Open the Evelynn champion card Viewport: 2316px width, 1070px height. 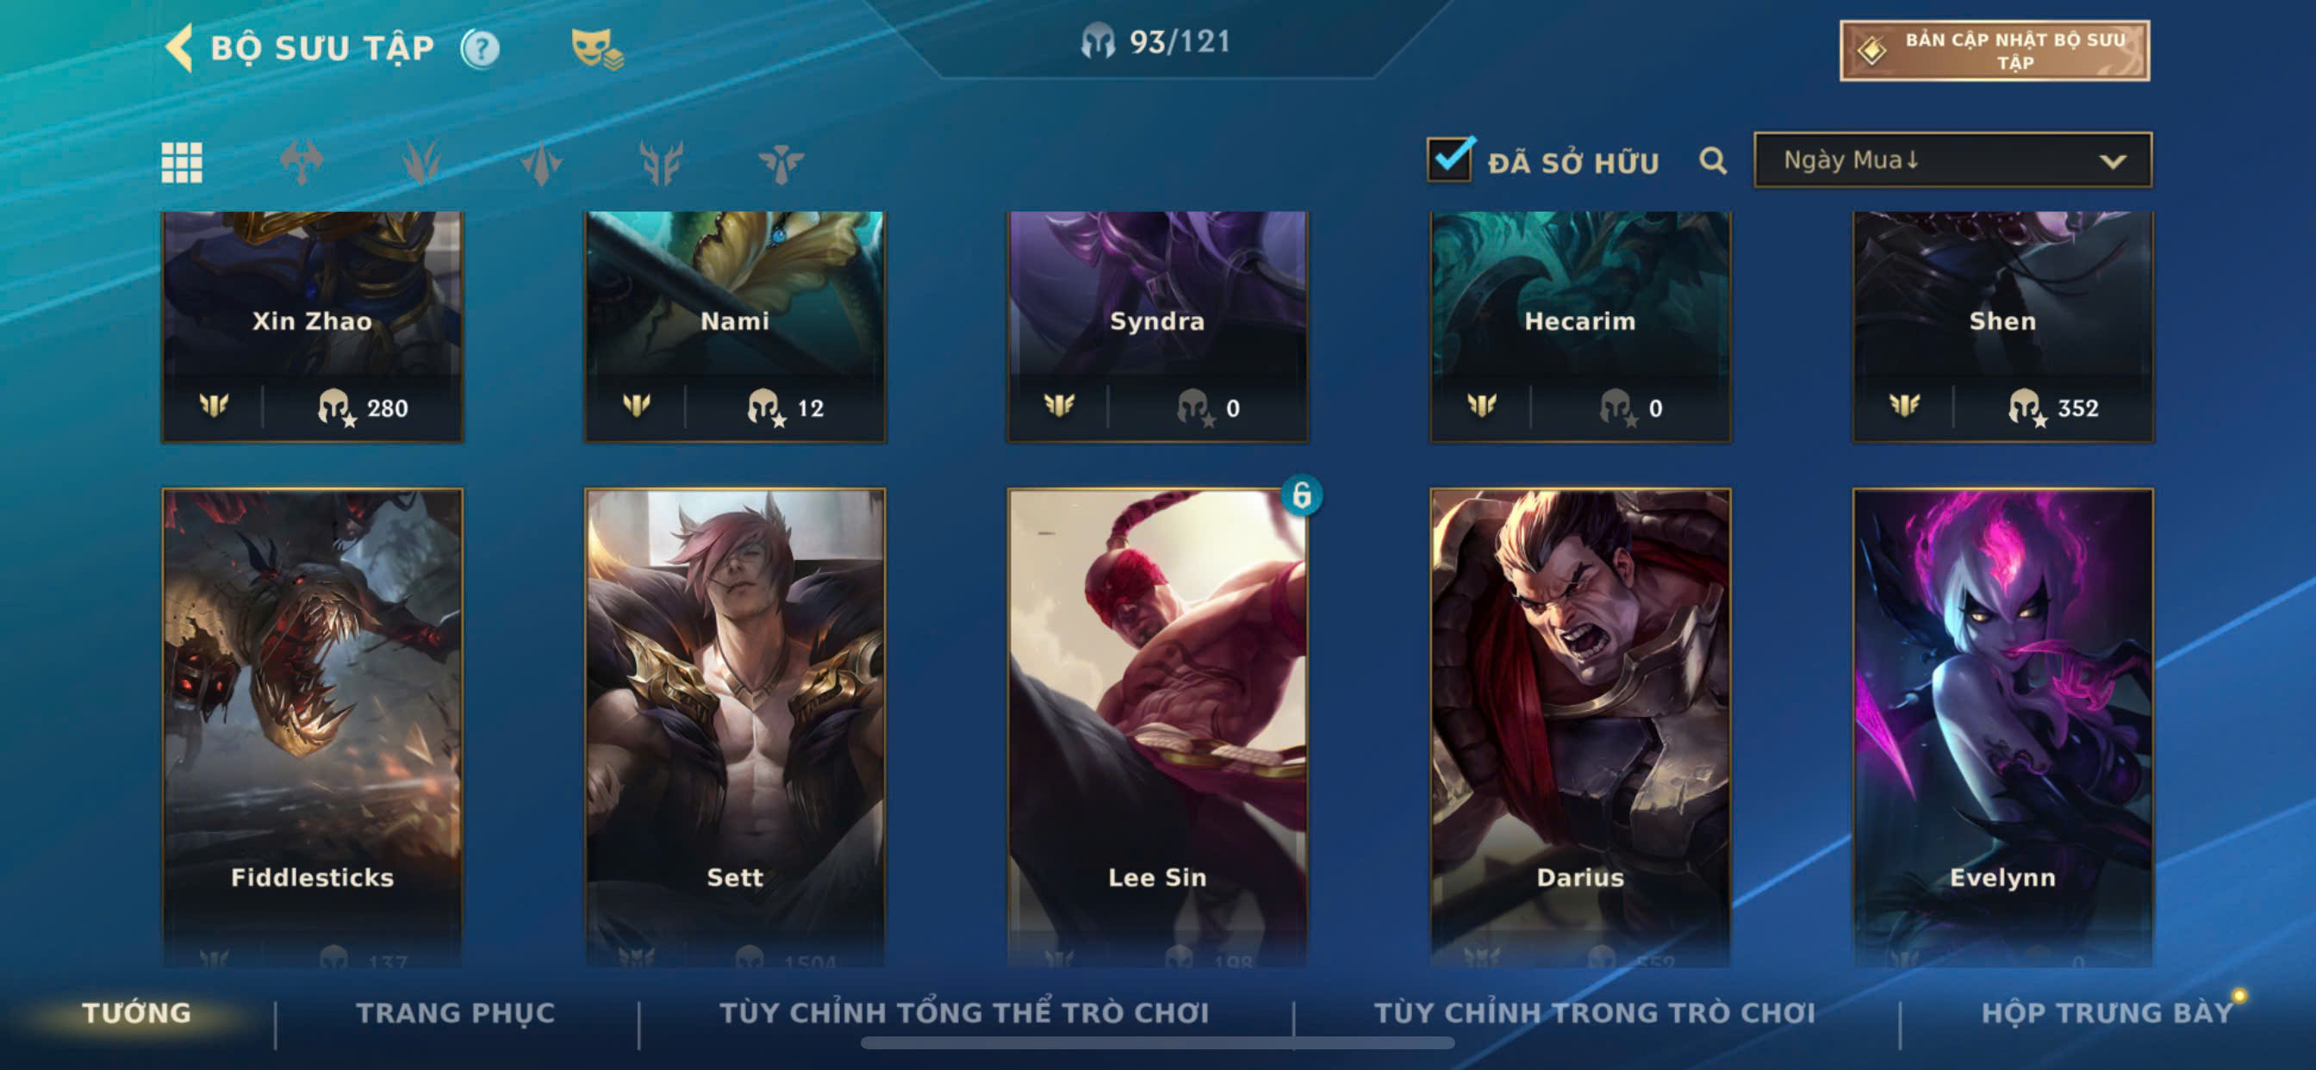2003,728
